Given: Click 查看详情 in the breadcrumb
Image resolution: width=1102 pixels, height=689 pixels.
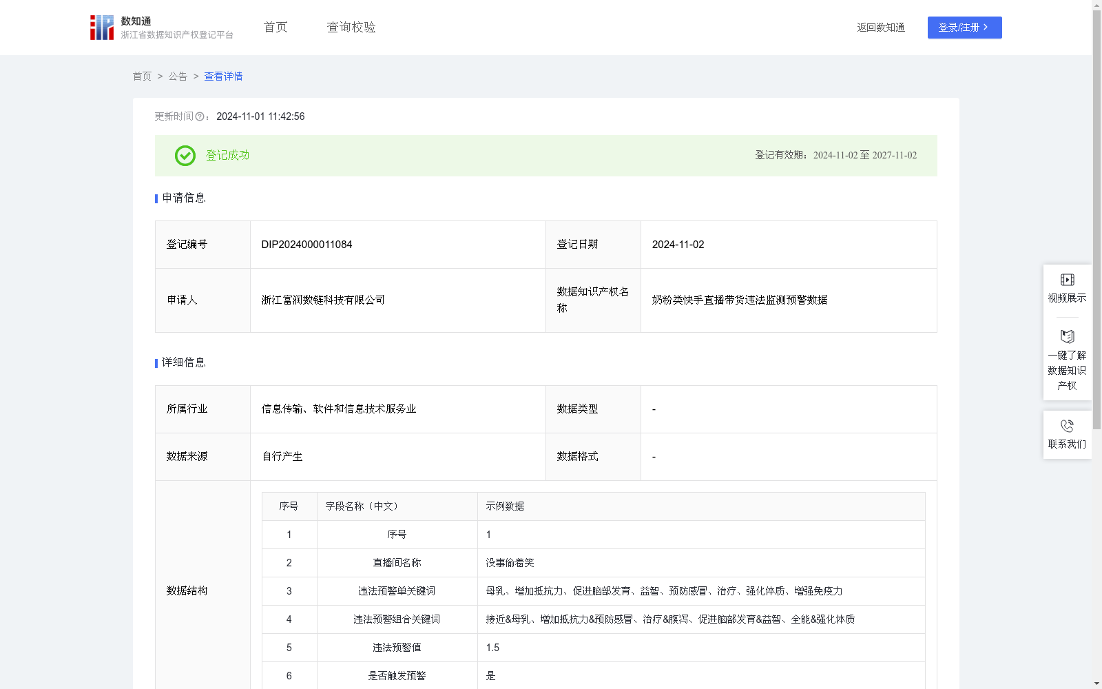Looking at the screenshot, I should pos(223,76).
